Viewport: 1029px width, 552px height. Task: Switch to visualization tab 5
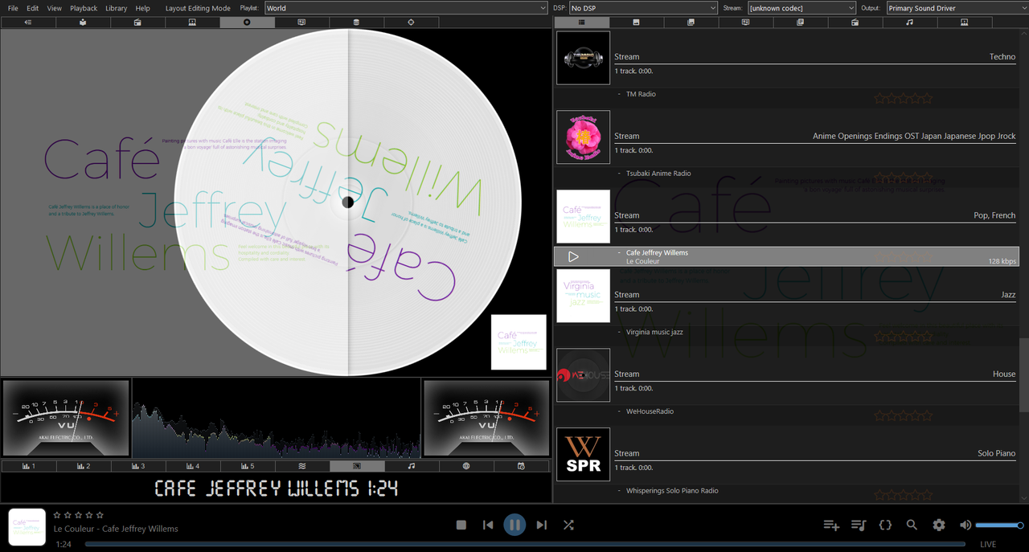247,466
